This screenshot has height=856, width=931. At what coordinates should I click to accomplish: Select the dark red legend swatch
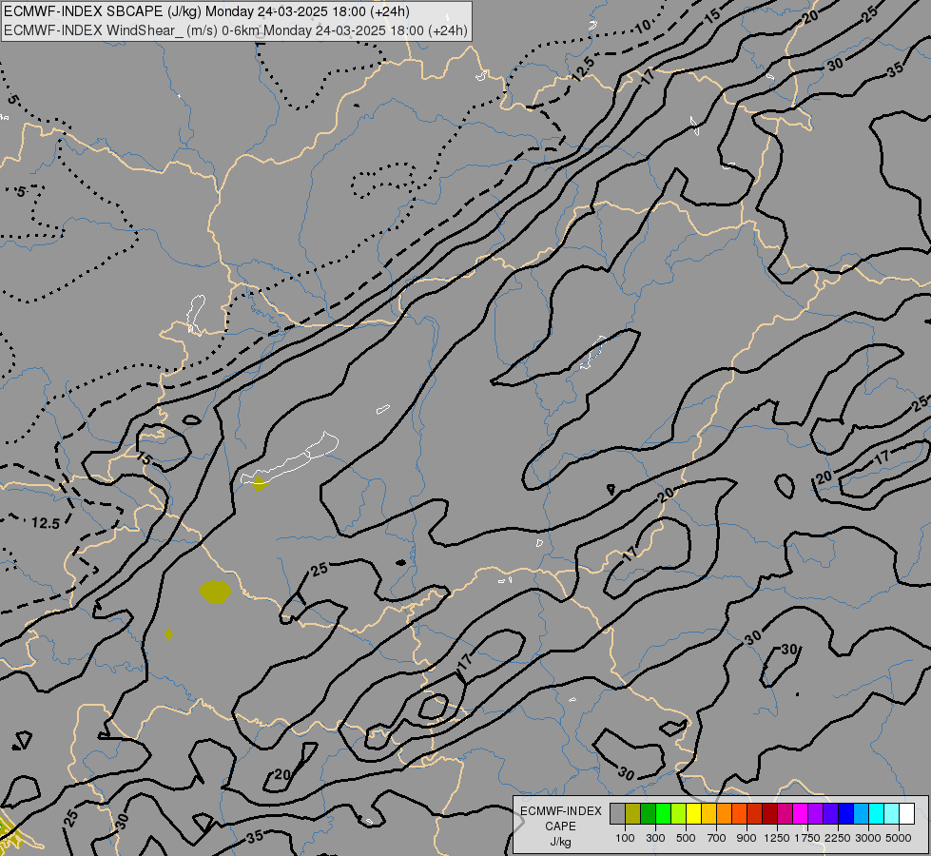[769, 813]
